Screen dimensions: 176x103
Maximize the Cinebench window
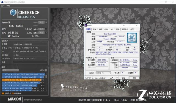click(166, 2)
